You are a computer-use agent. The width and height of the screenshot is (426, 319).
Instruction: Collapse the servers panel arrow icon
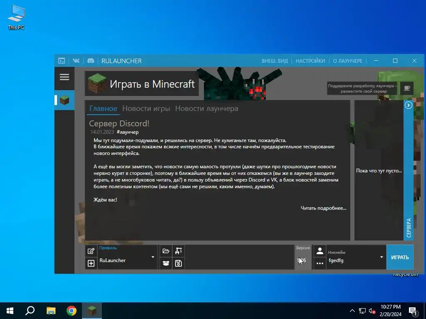[x=409, y=105]
